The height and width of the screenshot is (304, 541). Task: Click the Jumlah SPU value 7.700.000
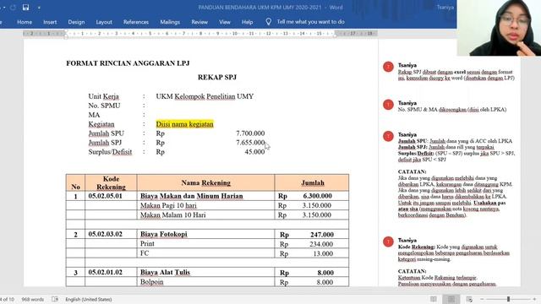point(250,133)
